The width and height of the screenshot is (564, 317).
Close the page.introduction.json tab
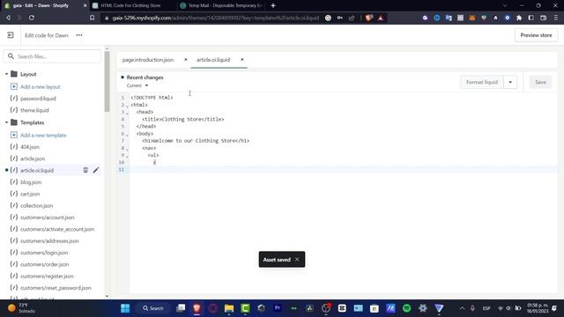click(x=186, y=60)
